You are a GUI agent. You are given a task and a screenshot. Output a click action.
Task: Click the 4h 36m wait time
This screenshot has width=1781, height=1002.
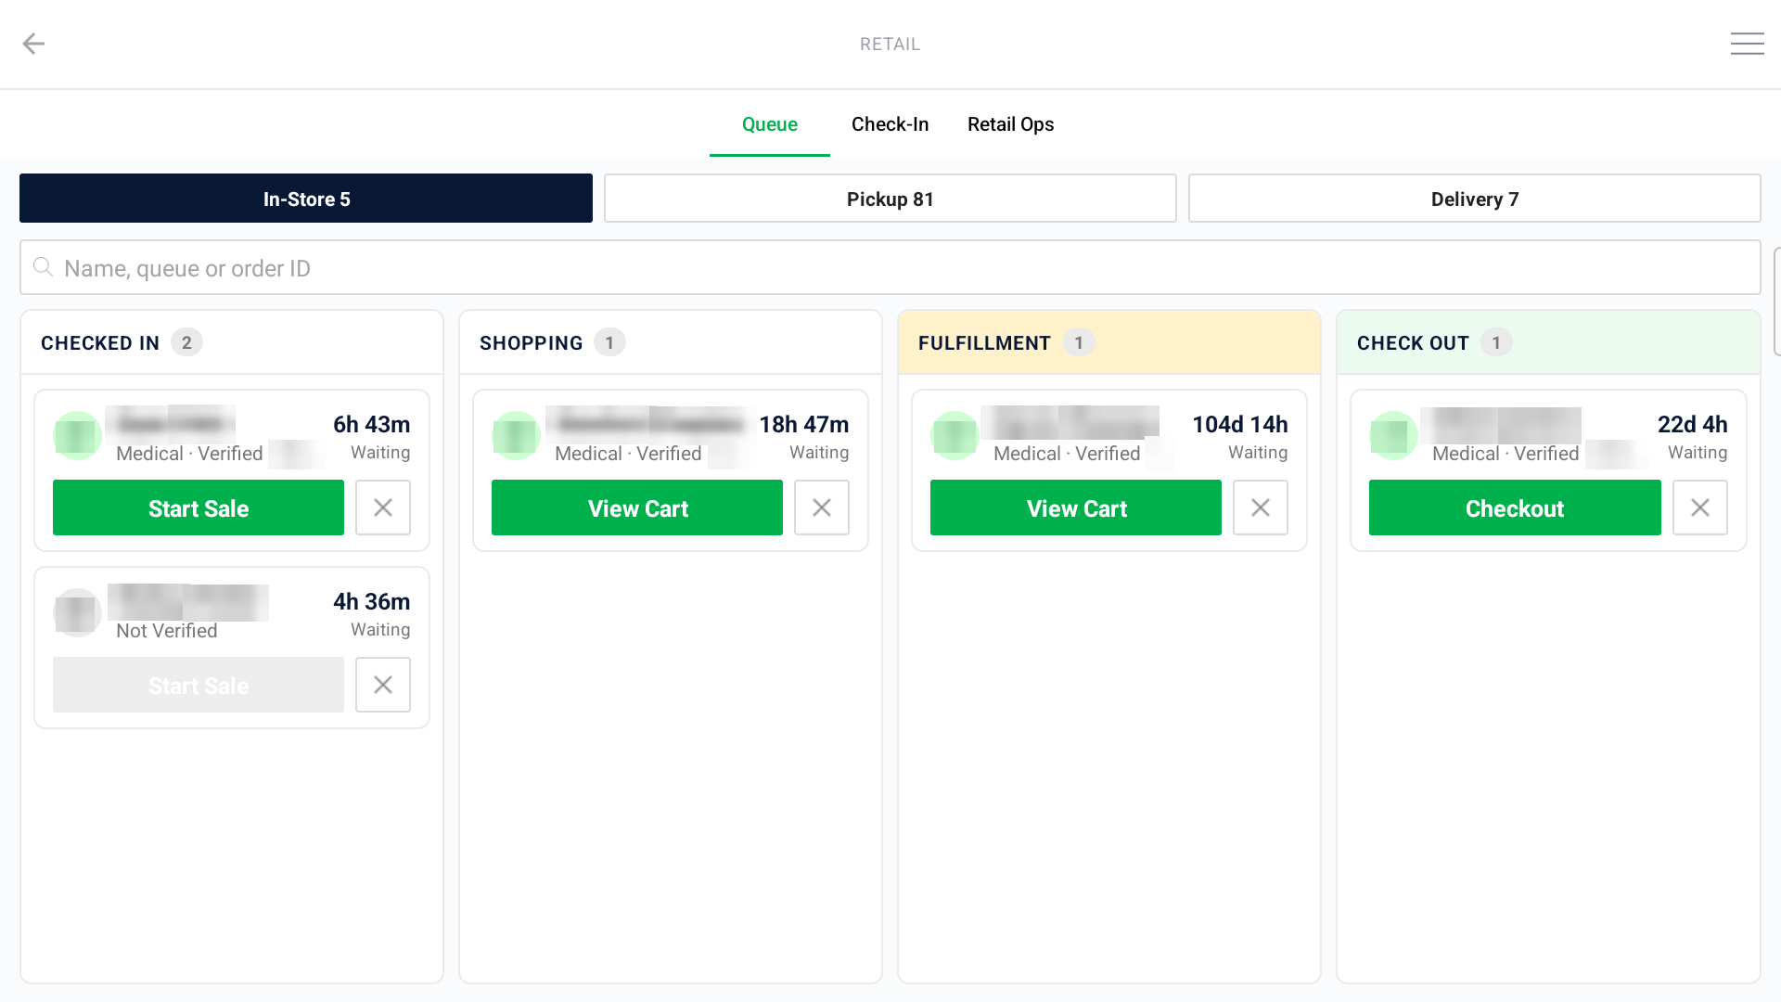point(371,601)
